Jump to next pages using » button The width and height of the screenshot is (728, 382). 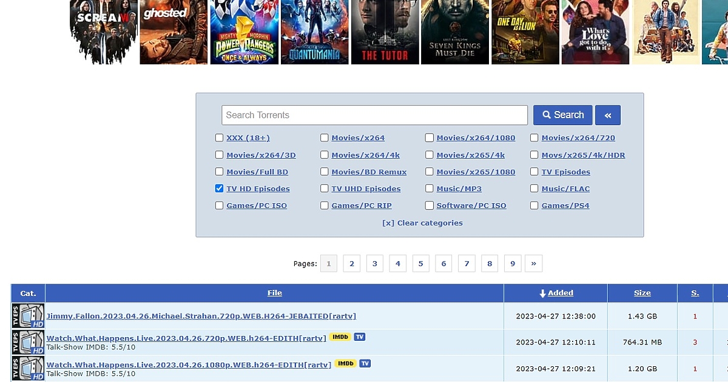[533, 264]
